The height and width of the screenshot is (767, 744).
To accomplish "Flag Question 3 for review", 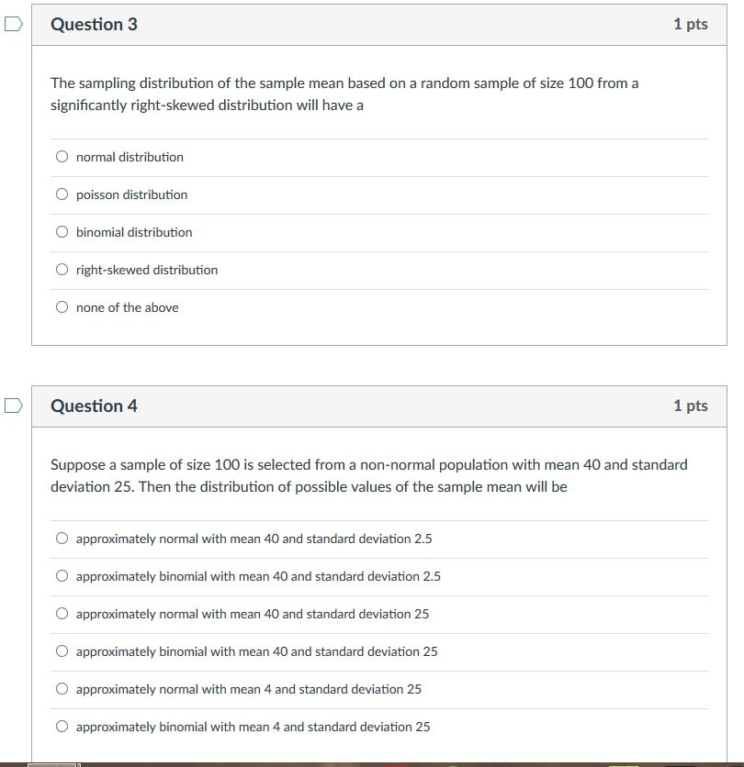I will [11, 25].
